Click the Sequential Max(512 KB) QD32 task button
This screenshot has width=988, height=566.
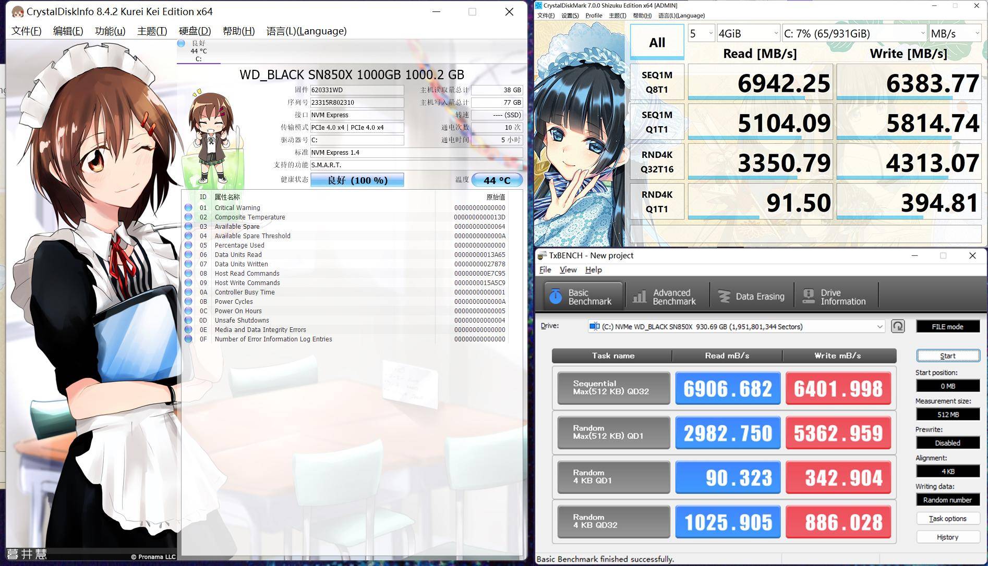click(613, 388)
